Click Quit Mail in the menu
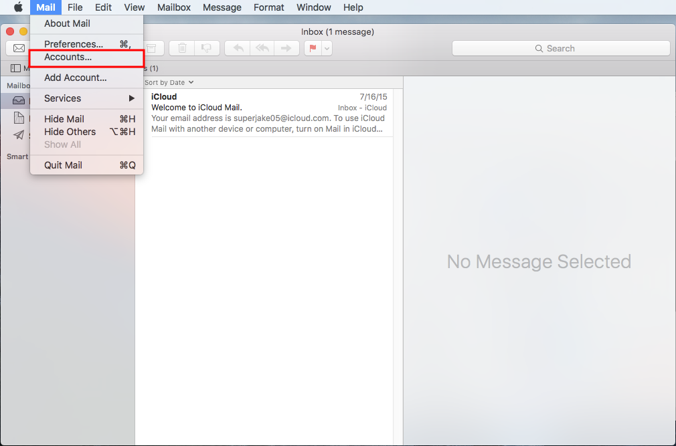676x446 pixels. [x=63, y=165]
